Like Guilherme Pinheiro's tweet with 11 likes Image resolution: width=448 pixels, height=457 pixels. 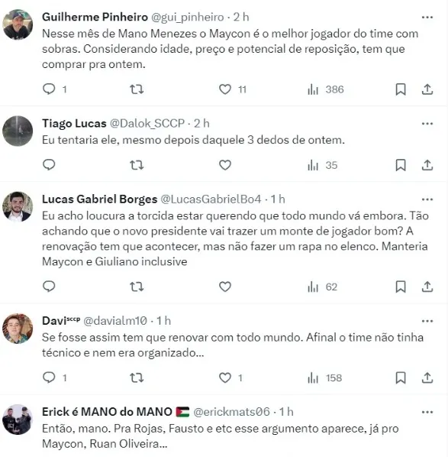[x=225, y=89]
